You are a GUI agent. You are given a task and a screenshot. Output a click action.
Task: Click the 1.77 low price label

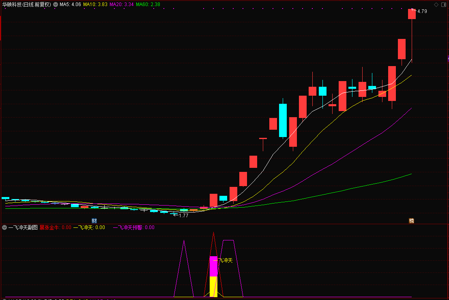pos(184,216)
